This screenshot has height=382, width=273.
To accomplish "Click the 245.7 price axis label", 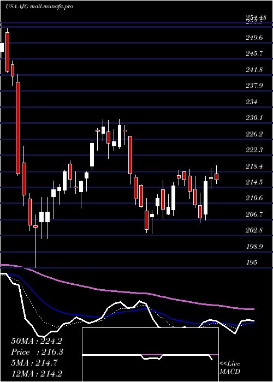I will (x=255, y=53).
